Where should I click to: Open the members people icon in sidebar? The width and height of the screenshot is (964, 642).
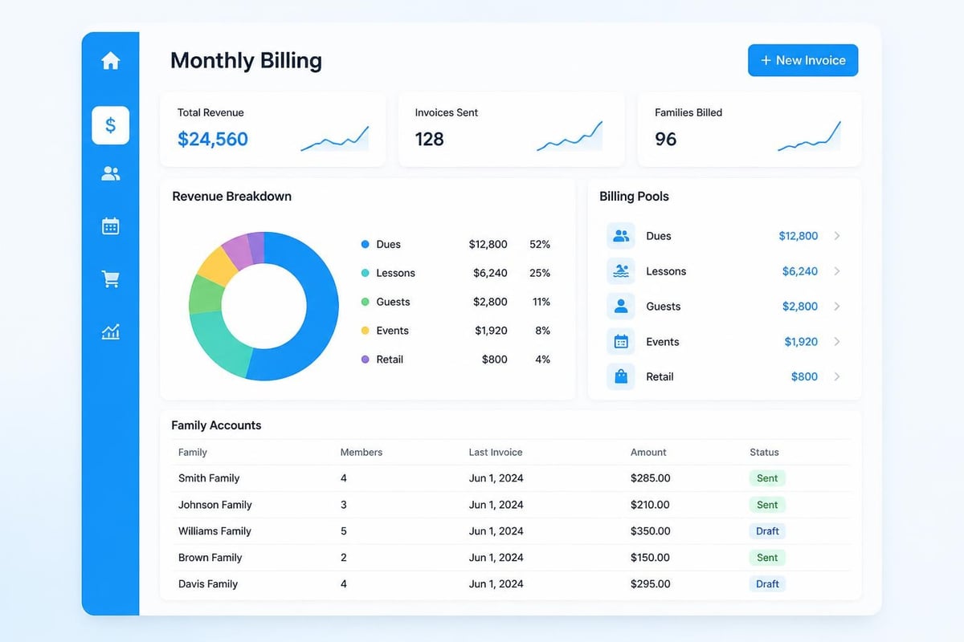tap(110, 173)
